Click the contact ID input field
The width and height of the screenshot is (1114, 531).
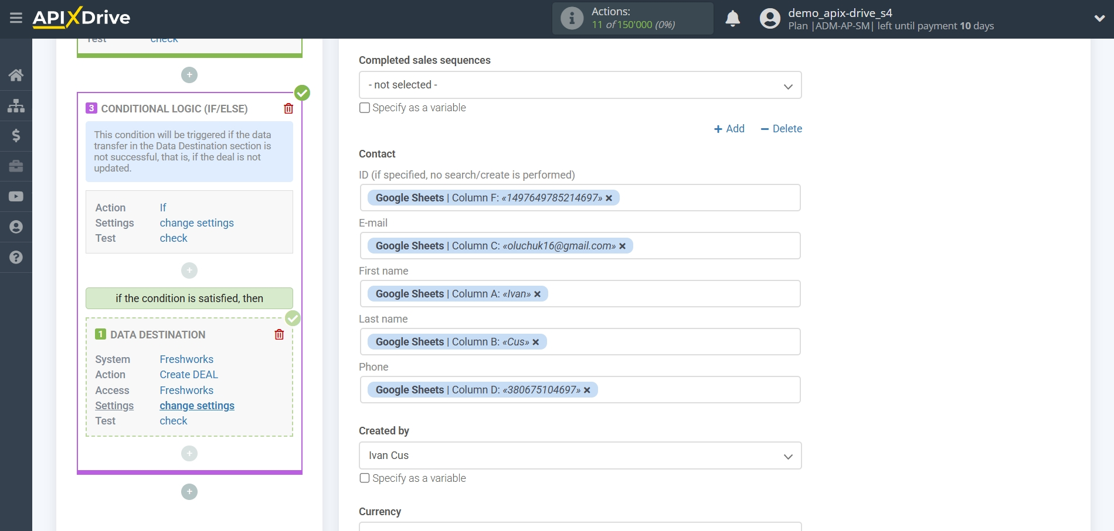580,198
